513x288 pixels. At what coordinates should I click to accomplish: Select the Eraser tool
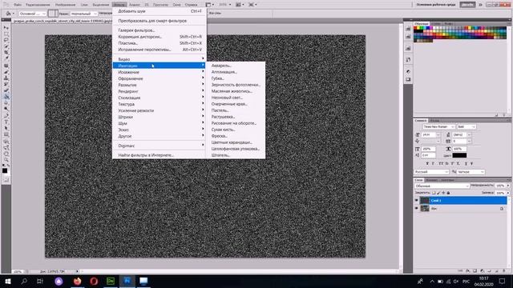(x=6, y=90)
